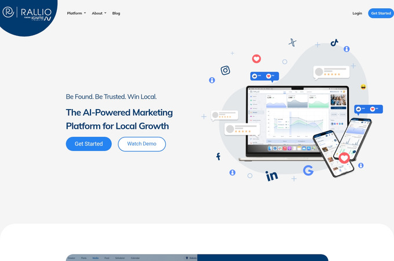Click the Google G icon in the illustration

pos(308,170)
